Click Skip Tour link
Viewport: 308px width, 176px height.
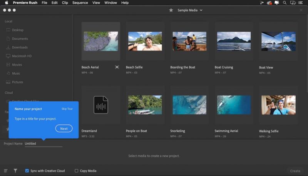tap(67, 109)
